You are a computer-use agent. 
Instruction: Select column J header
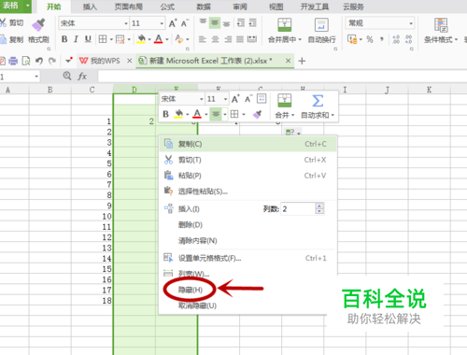tap(387, 90)
